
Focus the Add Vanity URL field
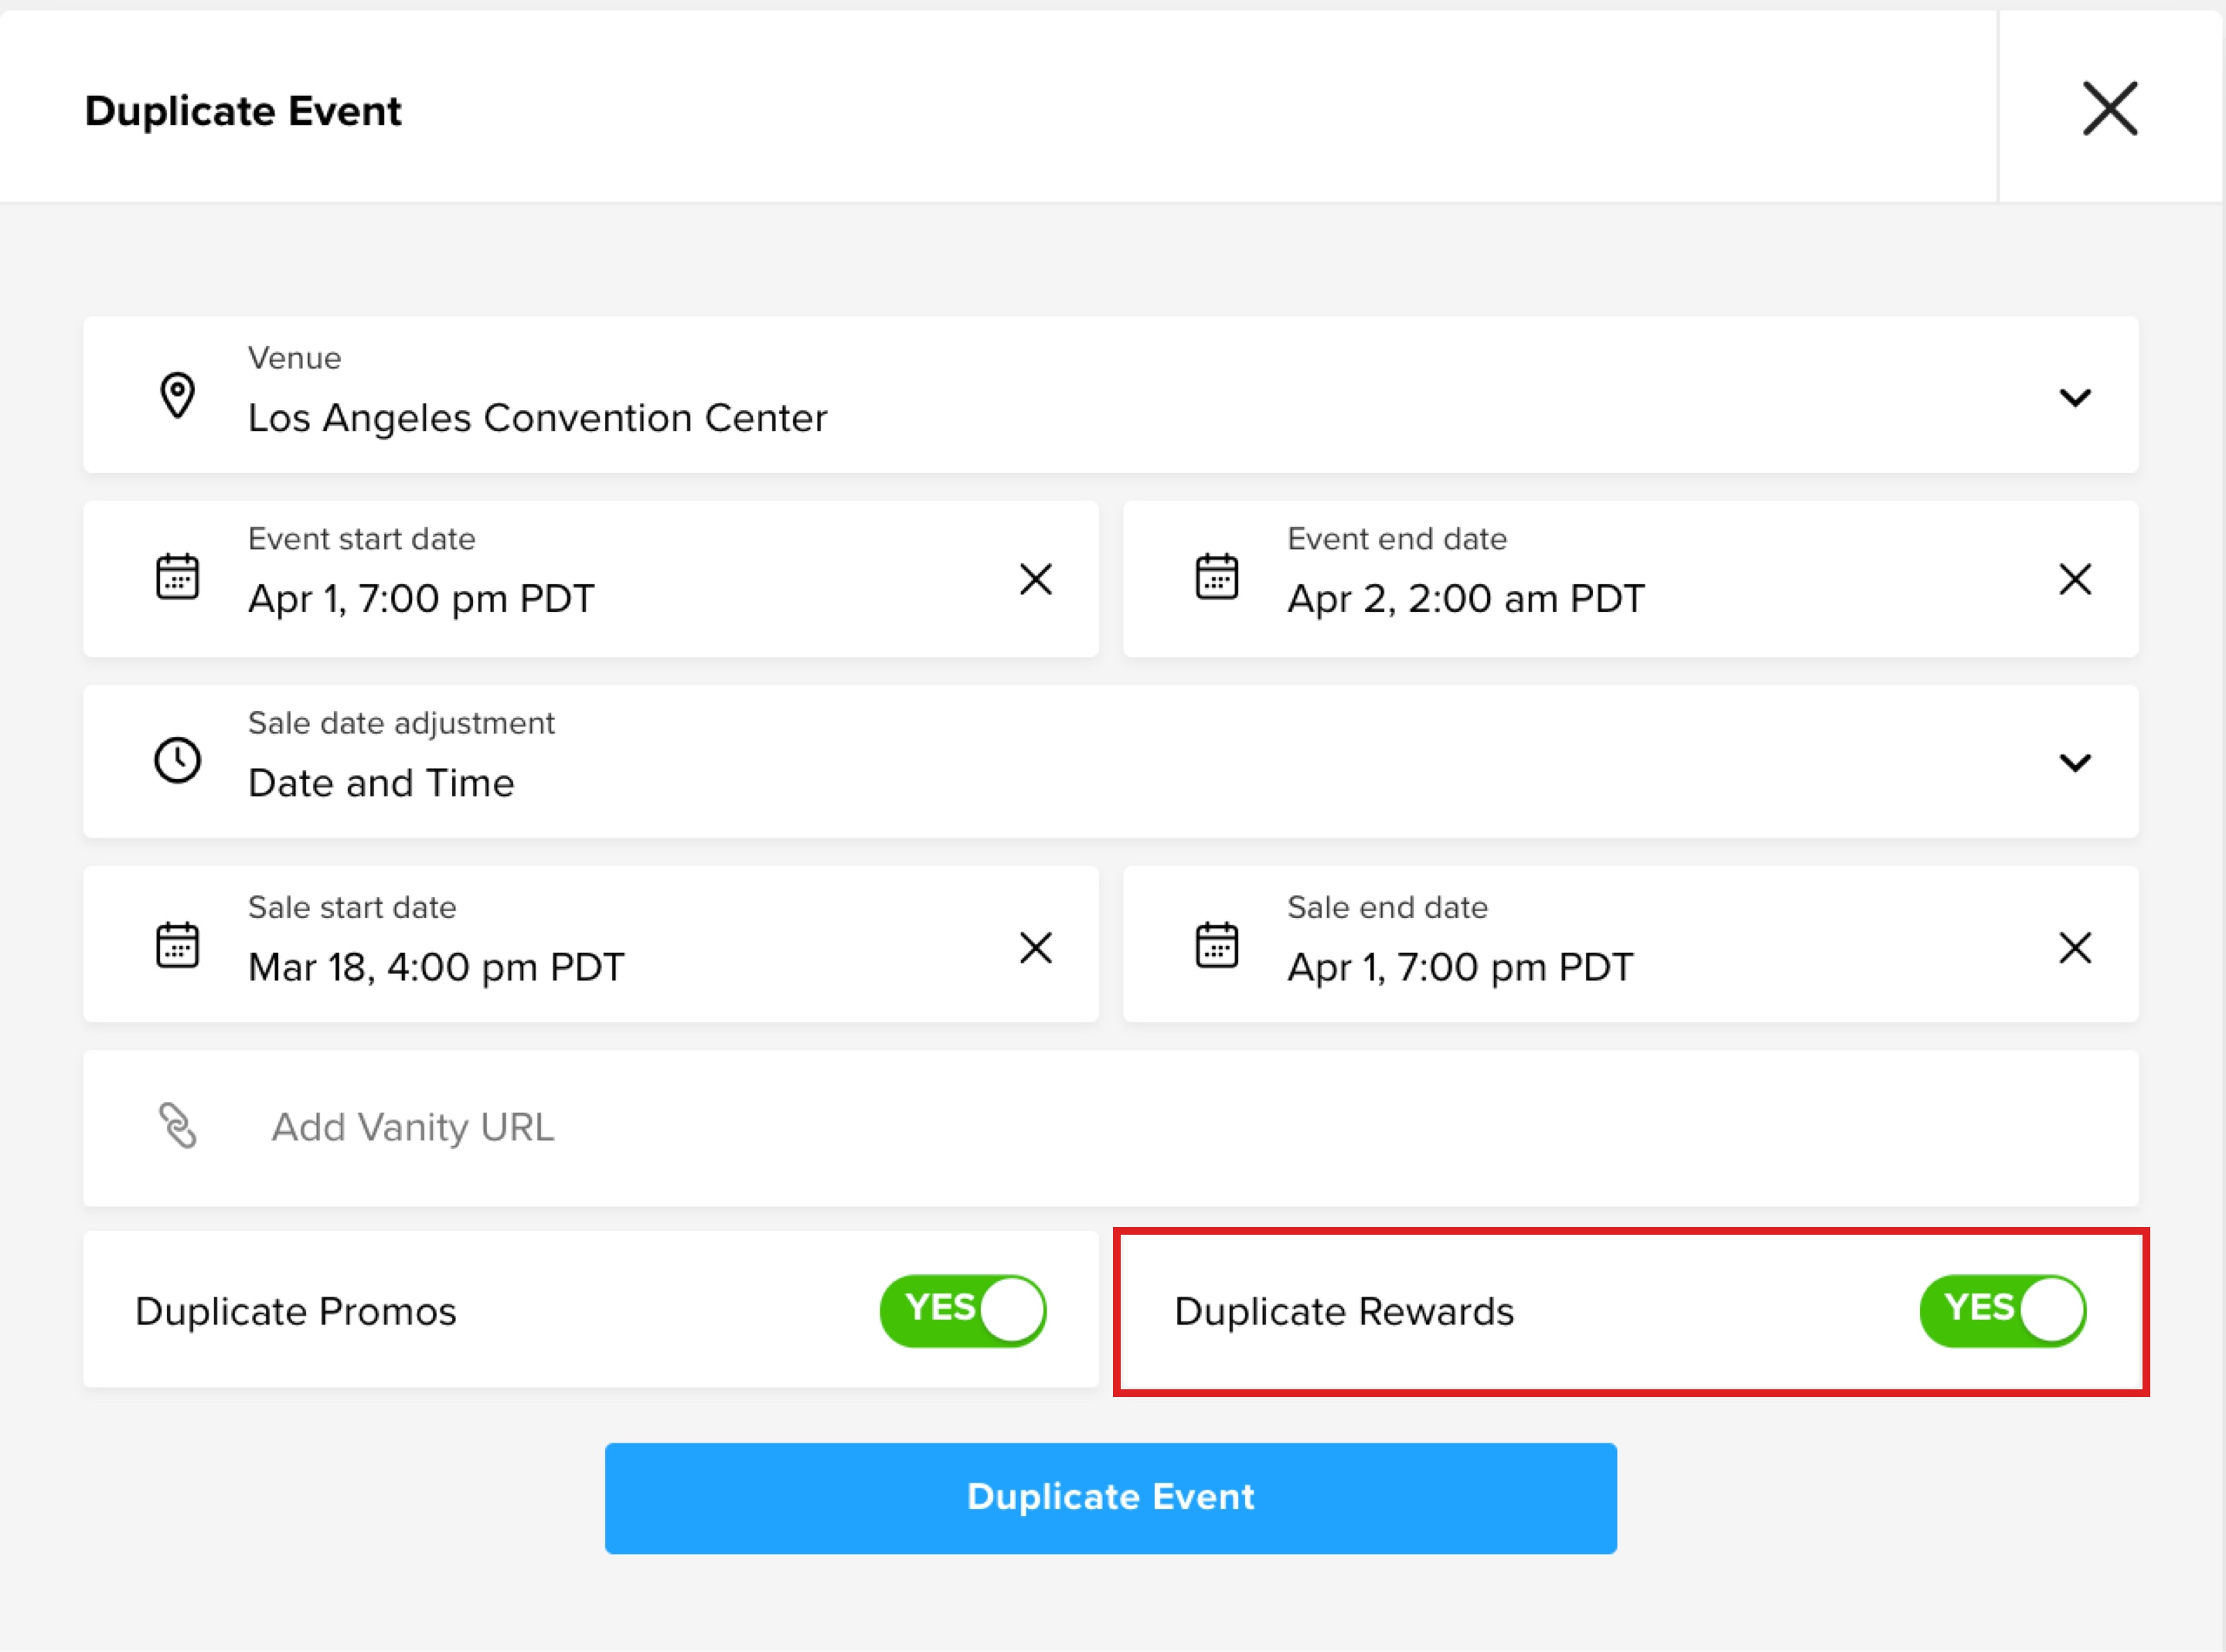tap(1111, 1128)
